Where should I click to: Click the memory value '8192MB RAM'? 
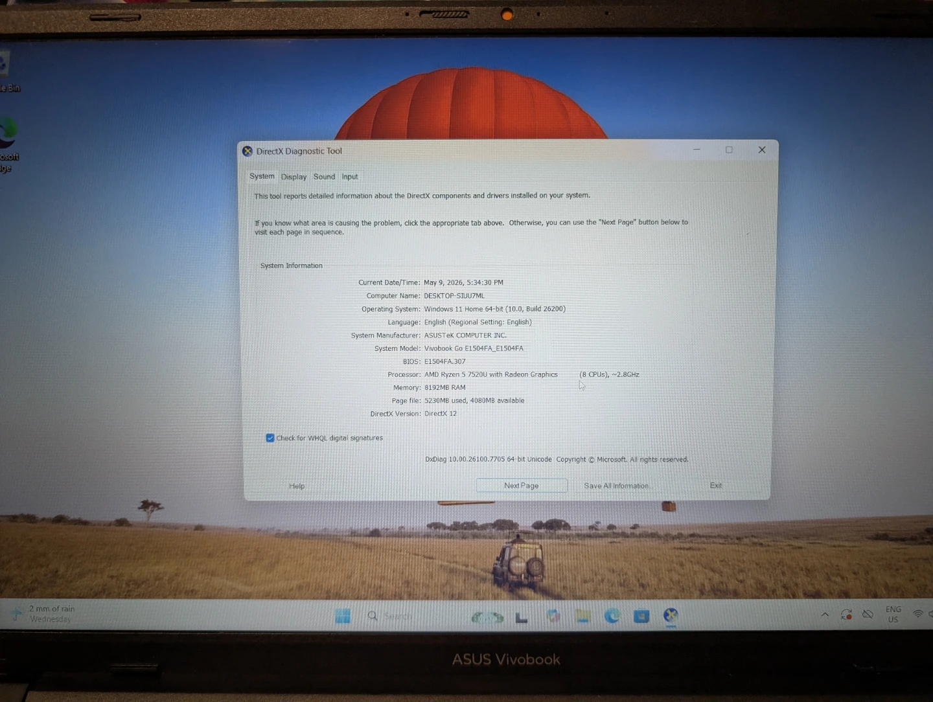[x=445, y=387]
